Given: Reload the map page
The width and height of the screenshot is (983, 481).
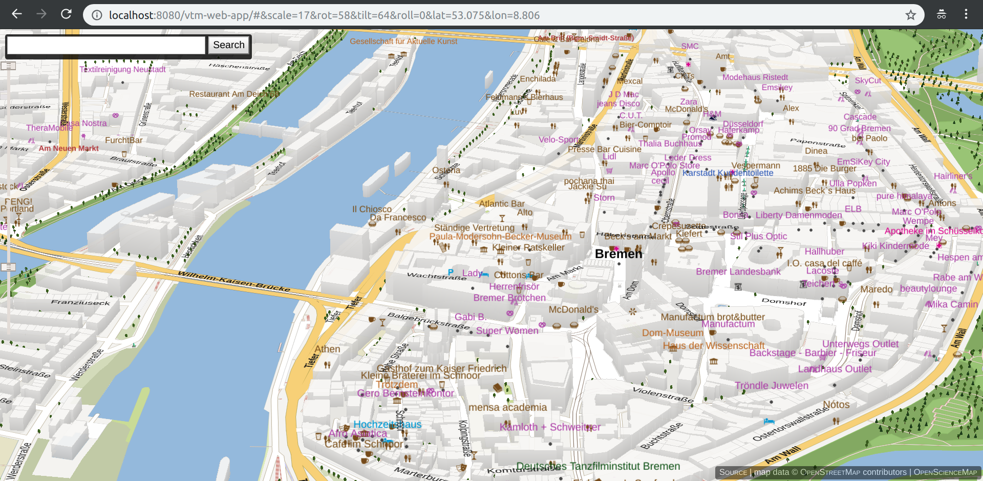Looking at the screenshot, I should (x=66, y=14).
